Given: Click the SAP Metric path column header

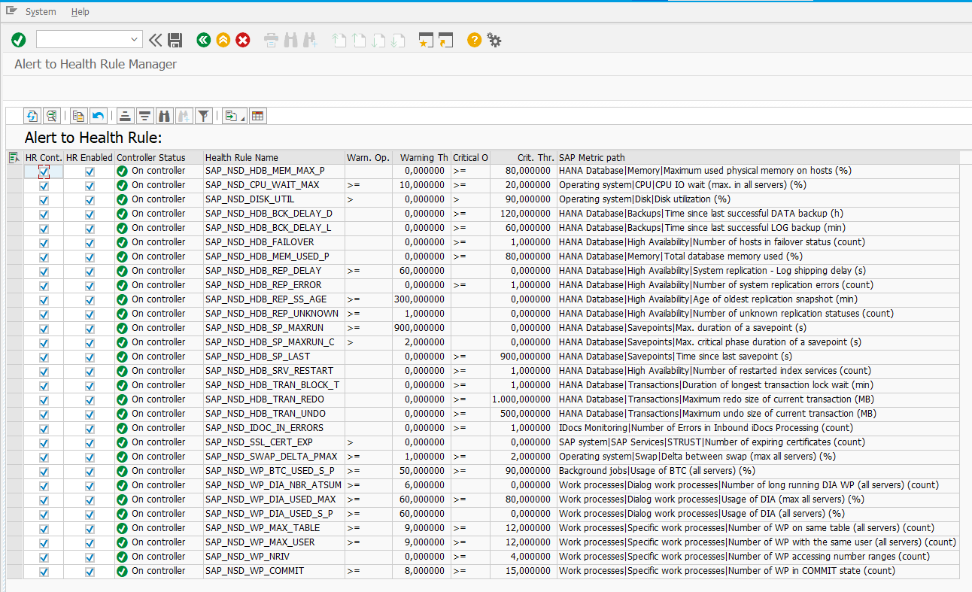Looking at the screenshot, I should tap(758, 157).
